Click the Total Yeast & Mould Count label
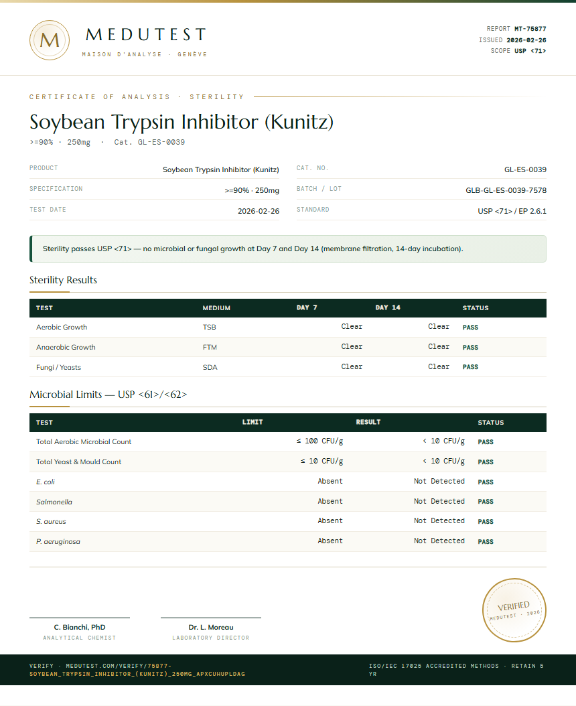 pyautogui.click(x=79, y=462)
